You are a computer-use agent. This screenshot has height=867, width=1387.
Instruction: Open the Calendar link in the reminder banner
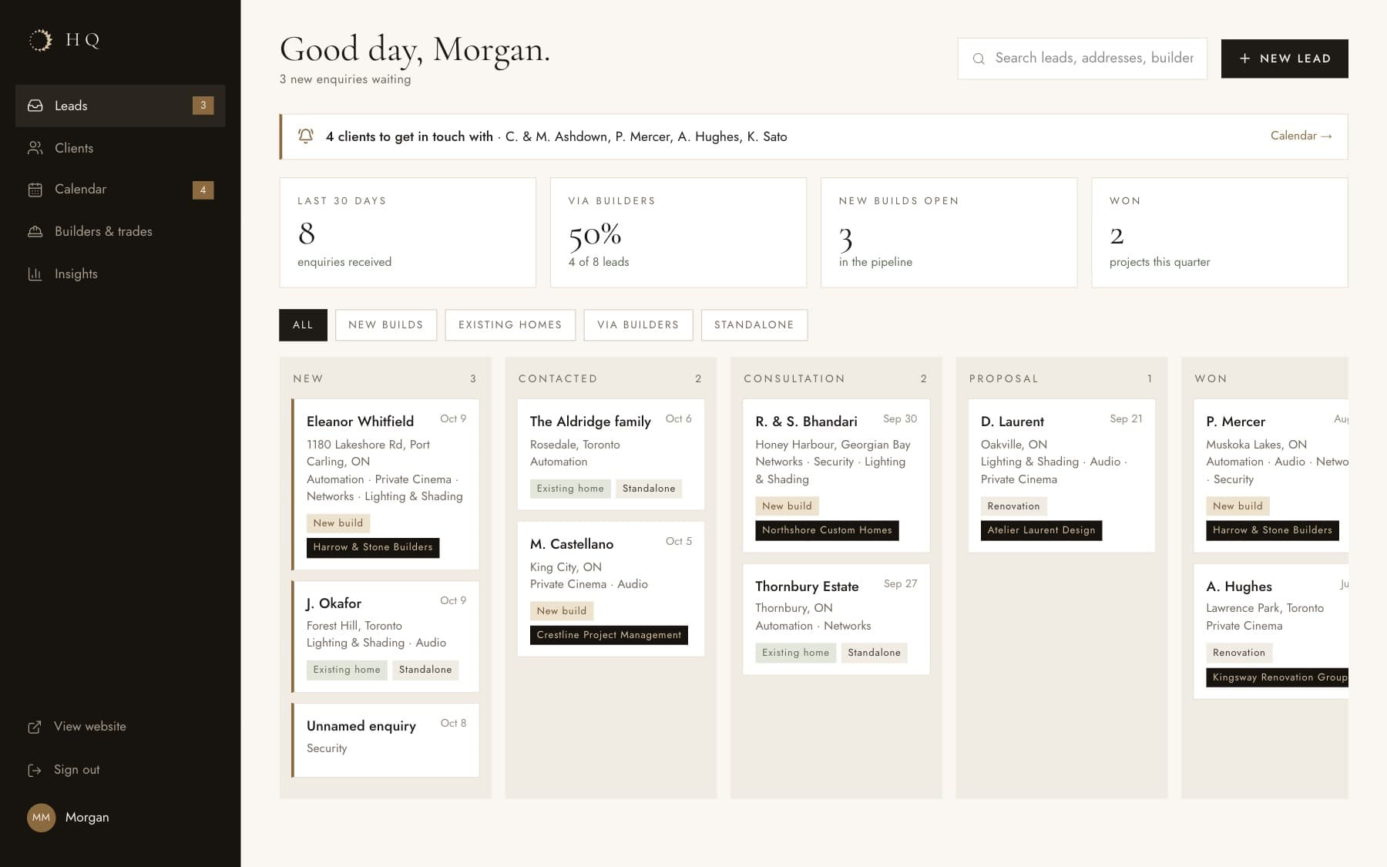point(1301,136)
